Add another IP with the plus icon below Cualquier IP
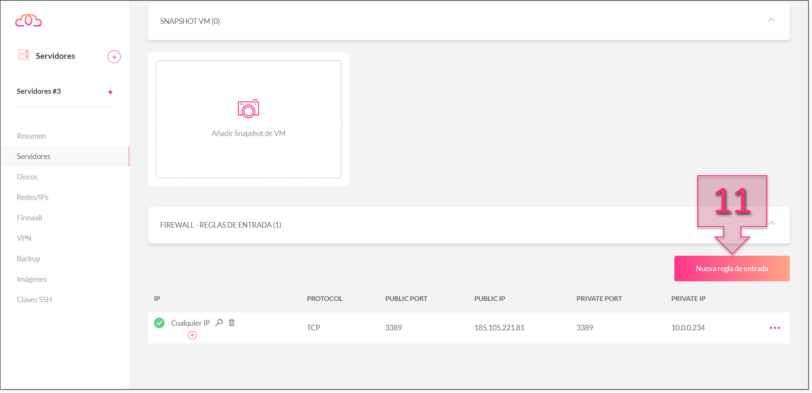812x393 pixels. coord(192,335)
